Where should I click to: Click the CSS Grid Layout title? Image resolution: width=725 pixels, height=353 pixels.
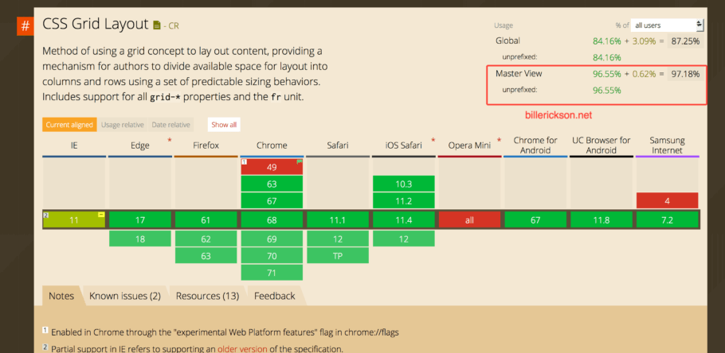tap(96, 24)
